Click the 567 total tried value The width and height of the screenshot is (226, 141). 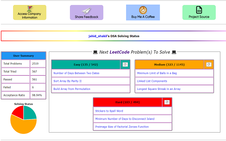tap(35, 72)
